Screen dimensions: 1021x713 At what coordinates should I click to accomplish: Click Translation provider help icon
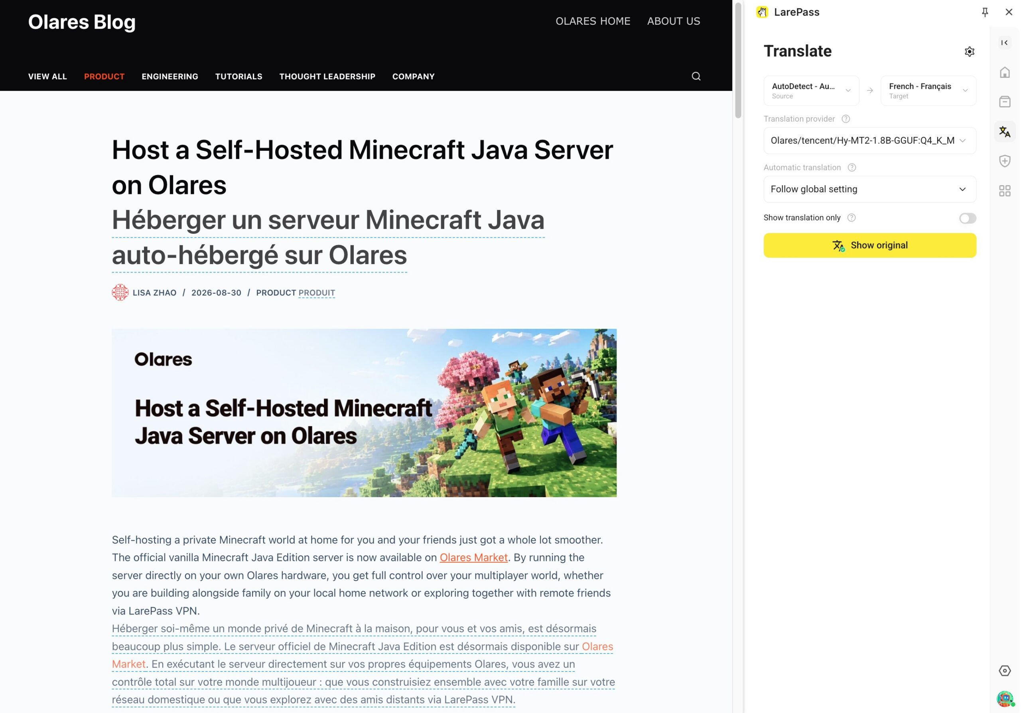pos(846,119)
